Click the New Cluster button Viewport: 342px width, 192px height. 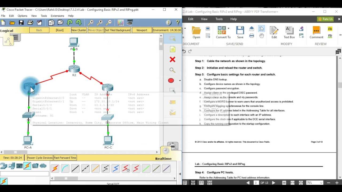79,30
